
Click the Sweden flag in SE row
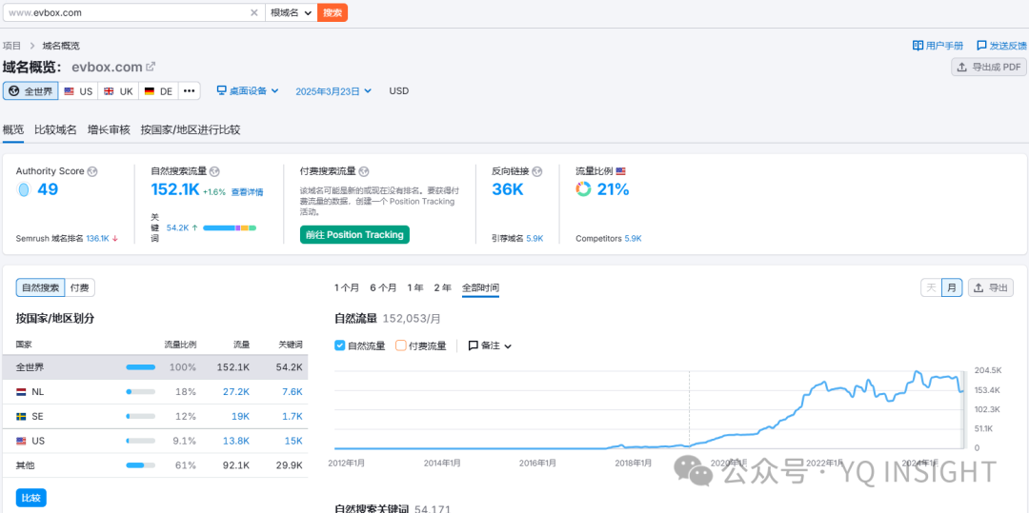point(21,416)
